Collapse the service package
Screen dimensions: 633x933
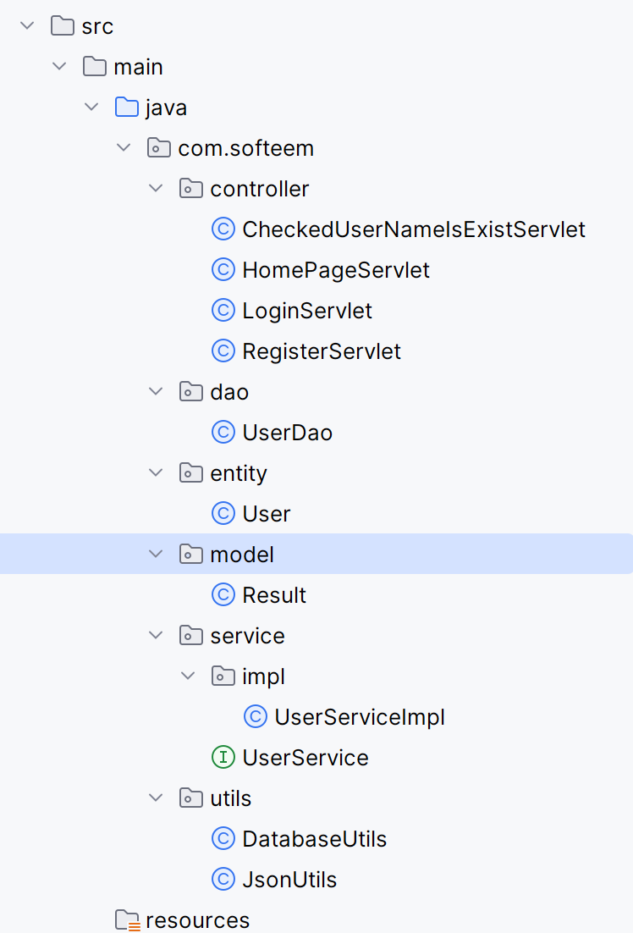pos(156,635)
